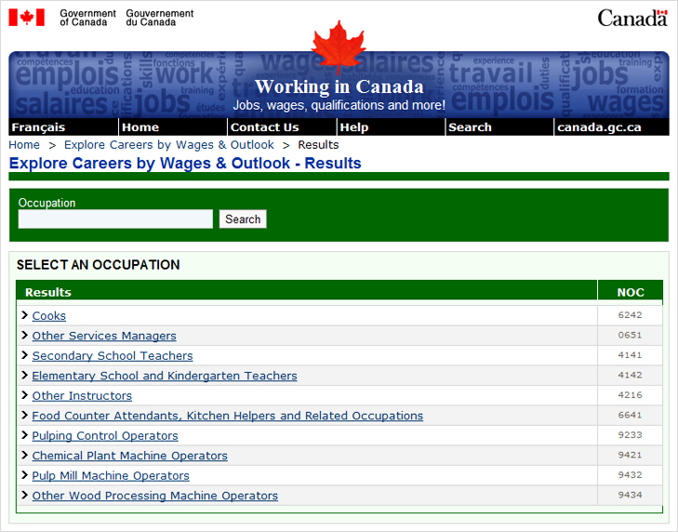678x532 pixels.
Task: Open Explore Careers by Wages & Outlook breadcrumb
Action: tap(169, 145)
